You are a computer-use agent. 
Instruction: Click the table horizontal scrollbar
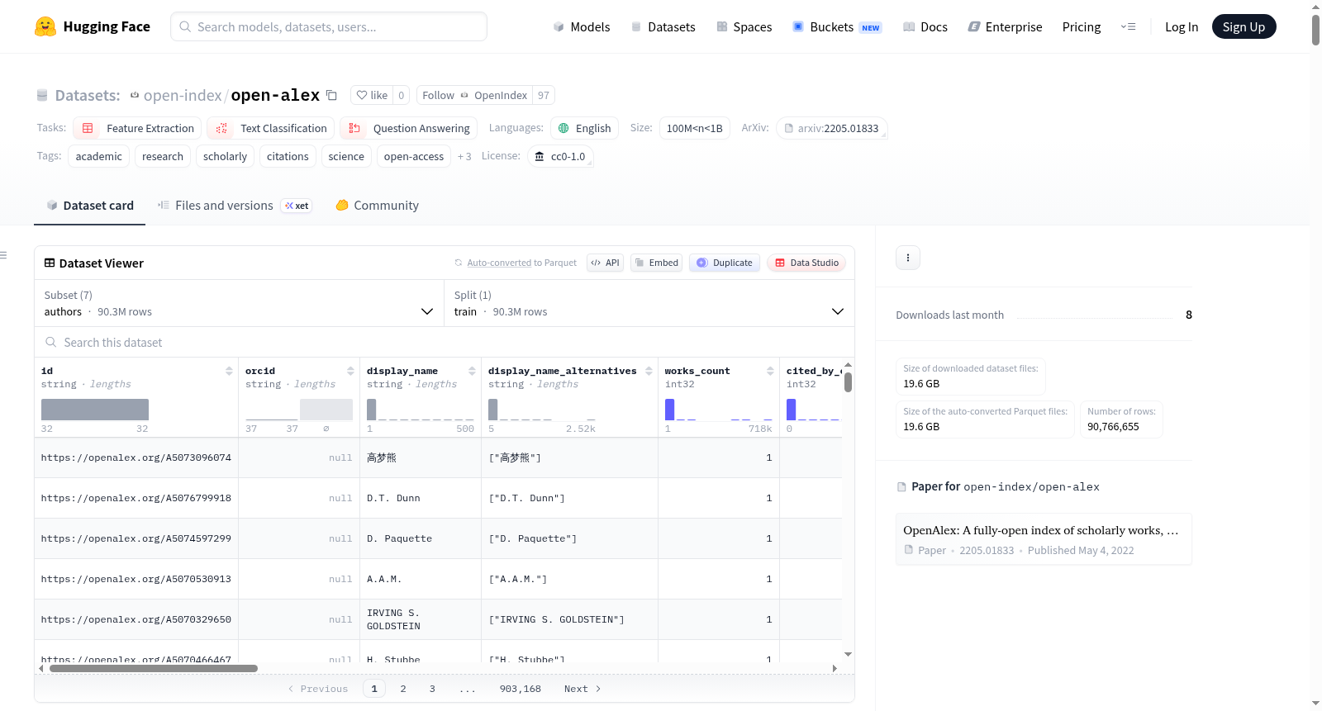coord(154,668)
